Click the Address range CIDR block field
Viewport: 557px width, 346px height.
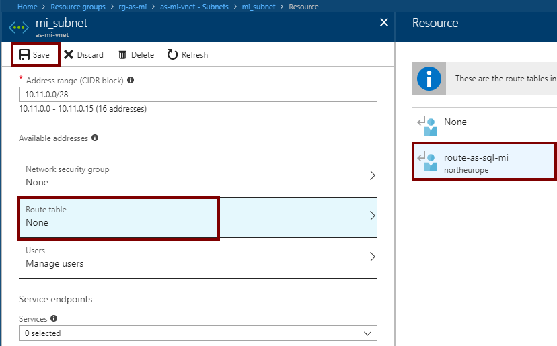[198, 95]
